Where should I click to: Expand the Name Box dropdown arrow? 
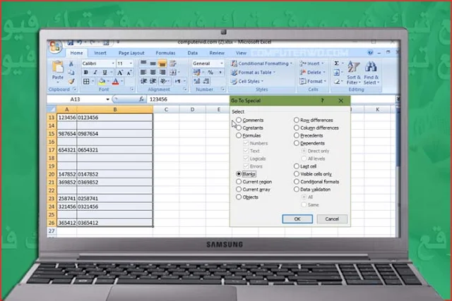107,99
